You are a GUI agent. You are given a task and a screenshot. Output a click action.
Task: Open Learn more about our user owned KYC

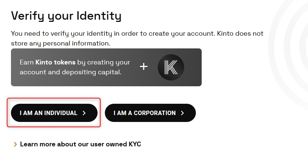[x=80, y=144]
